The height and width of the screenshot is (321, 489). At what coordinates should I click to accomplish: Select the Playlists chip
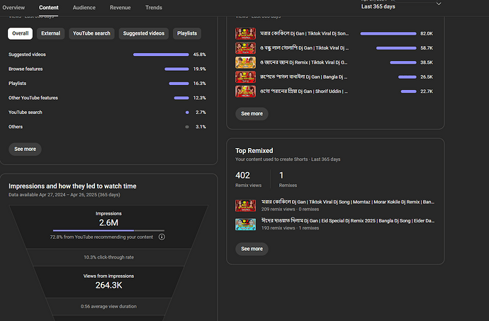click(x=187, y=33)
